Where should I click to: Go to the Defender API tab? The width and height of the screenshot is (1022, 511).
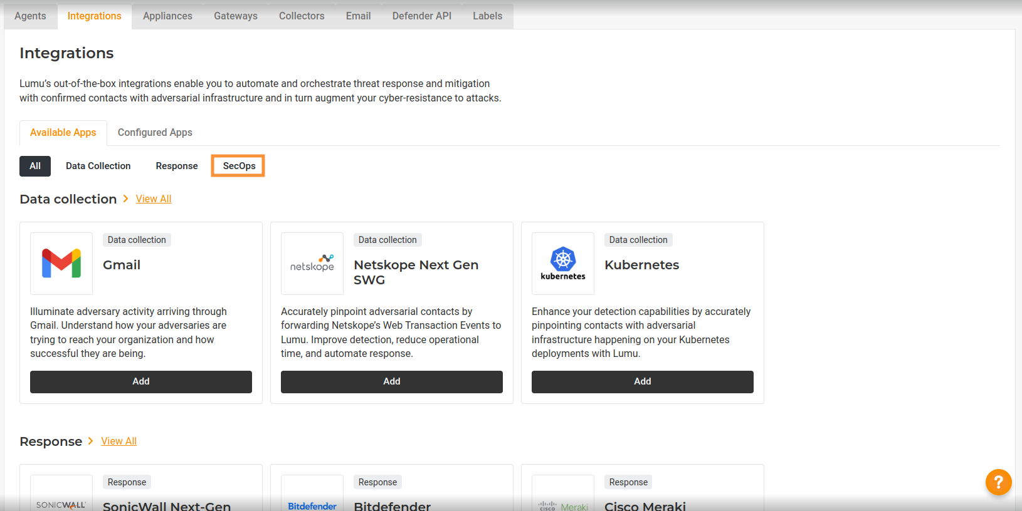pyautogui.click(x=421, y=16)
